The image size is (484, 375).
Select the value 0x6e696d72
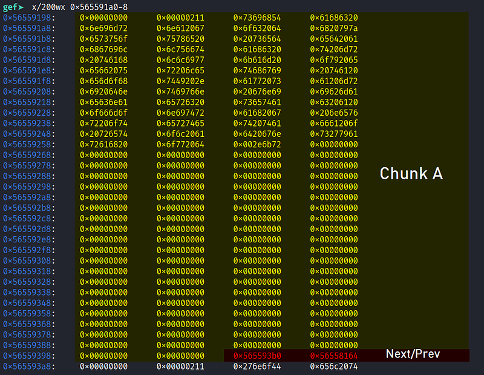click(x=103, y=28)
